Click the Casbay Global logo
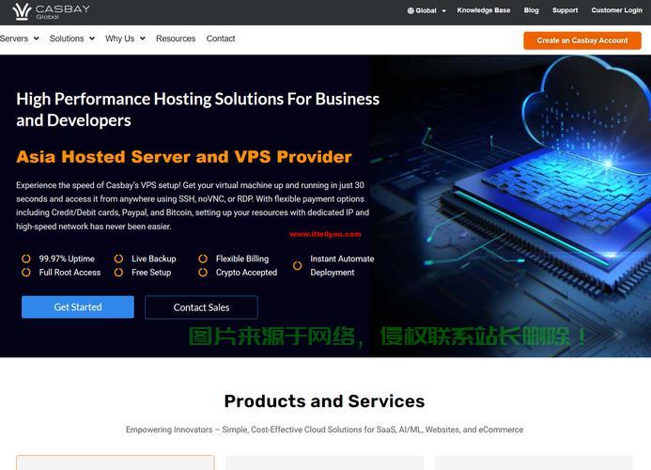The image size is (651, 470). [51, 11]
